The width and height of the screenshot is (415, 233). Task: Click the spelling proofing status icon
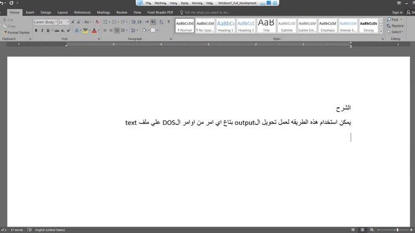29,230
